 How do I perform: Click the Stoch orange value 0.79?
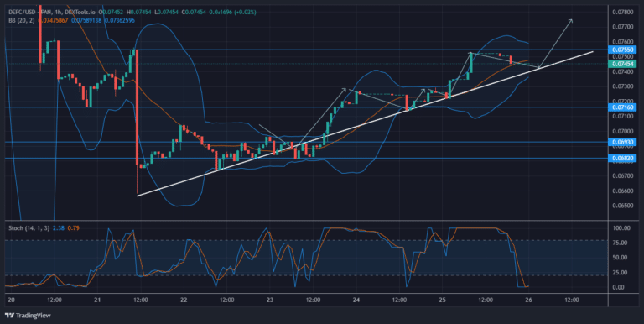pos(74,227)
